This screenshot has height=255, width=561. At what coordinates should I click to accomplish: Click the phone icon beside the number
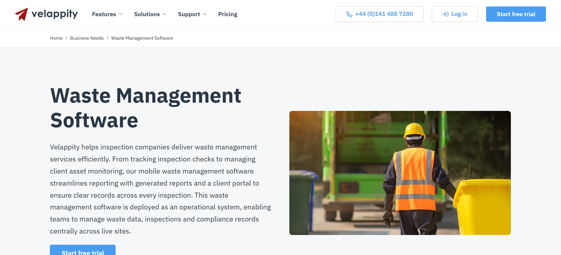pos(349,14)
